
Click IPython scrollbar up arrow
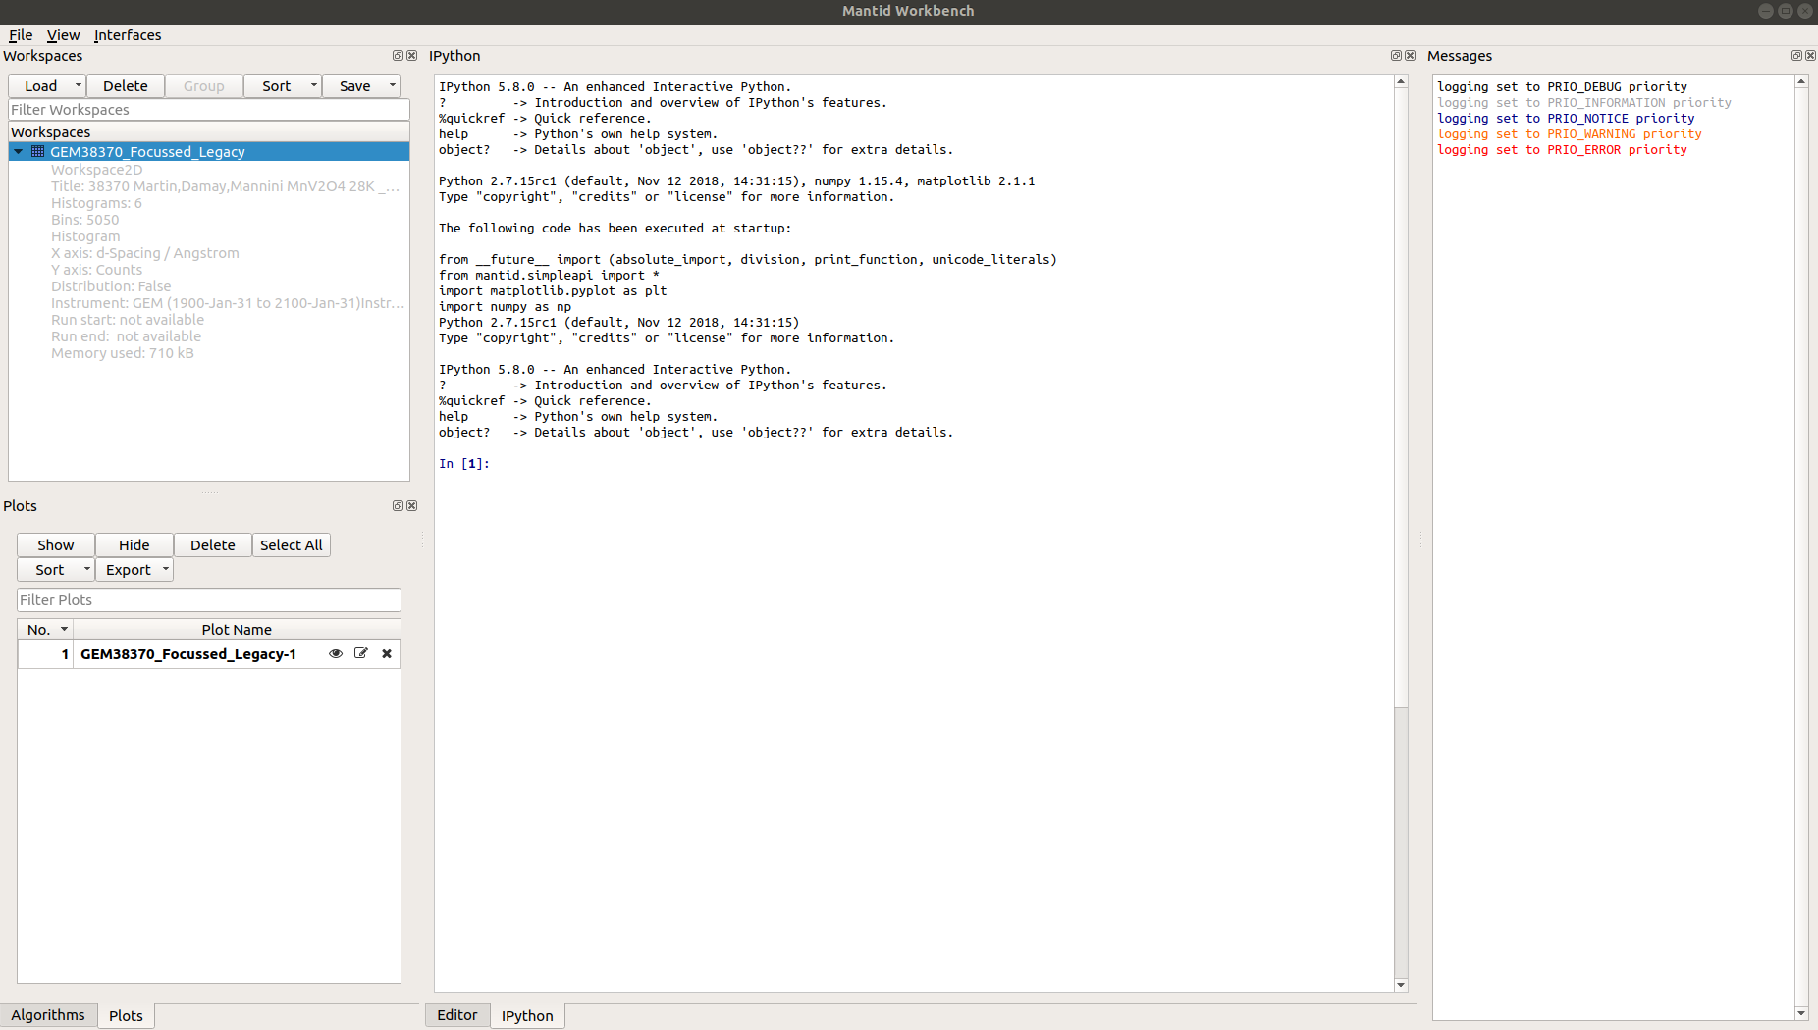click(x=1401, y=81)
